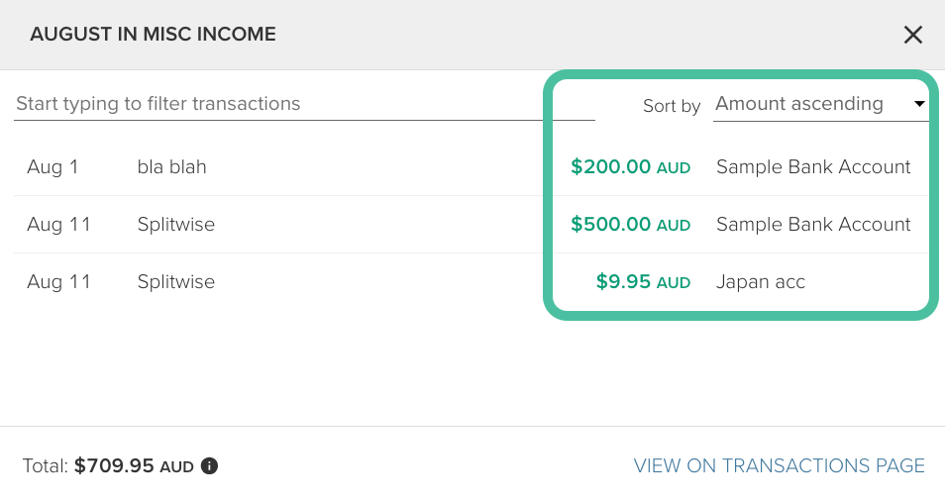Click the Sort by label

coord(671,106)
